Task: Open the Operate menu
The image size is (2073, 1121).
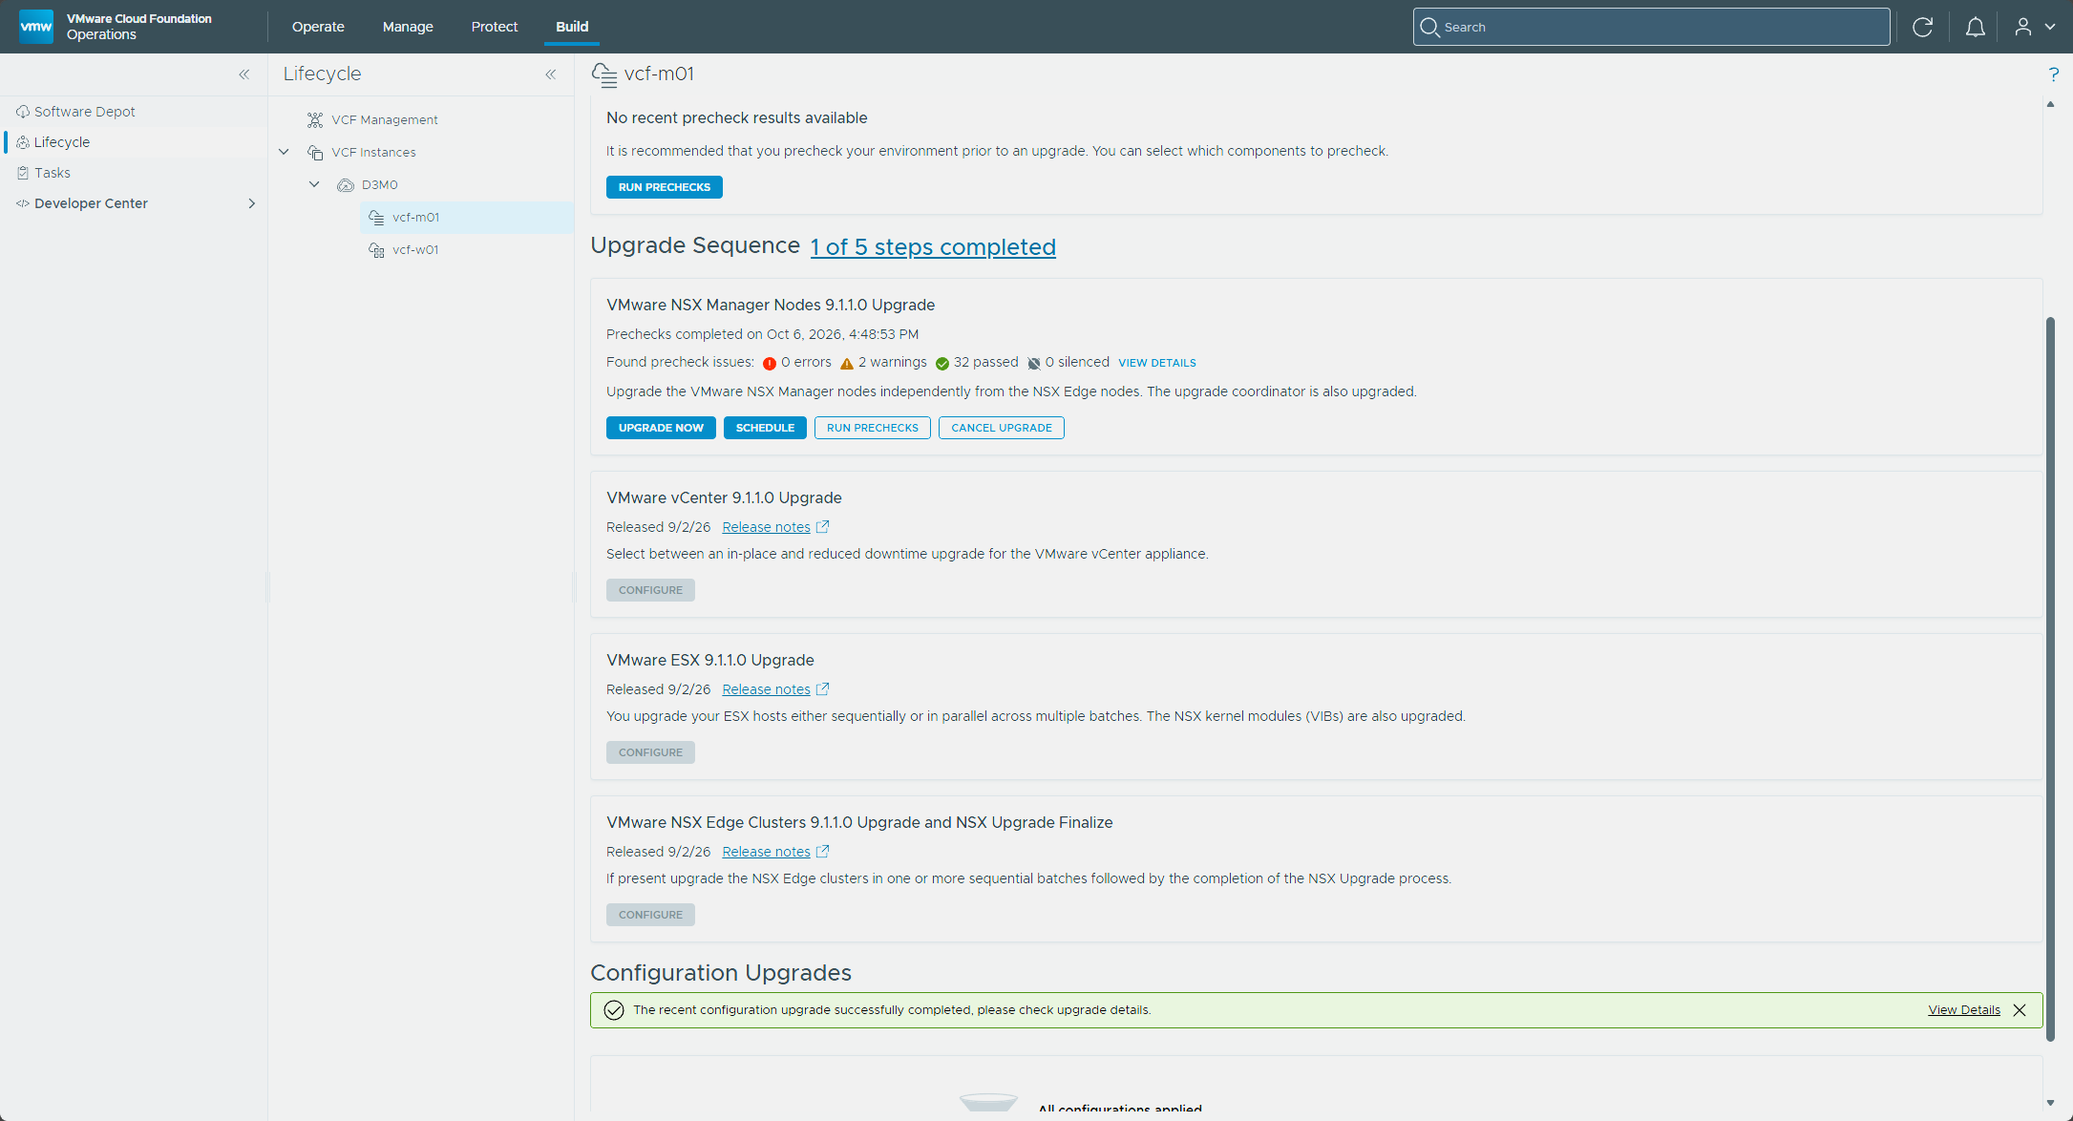Action: tap(318, 27)
